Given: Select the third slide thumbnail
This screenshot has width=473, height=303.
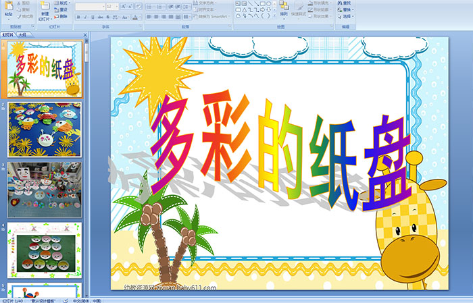Looking at the screenshot, I should coord(45,190).
